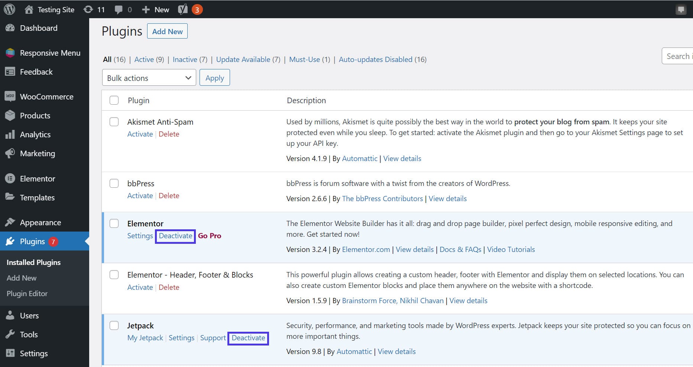Viewport: 693px width, 367px height.
Task: Switch to the Active plugins filter
Action: [x=144, y=59]
